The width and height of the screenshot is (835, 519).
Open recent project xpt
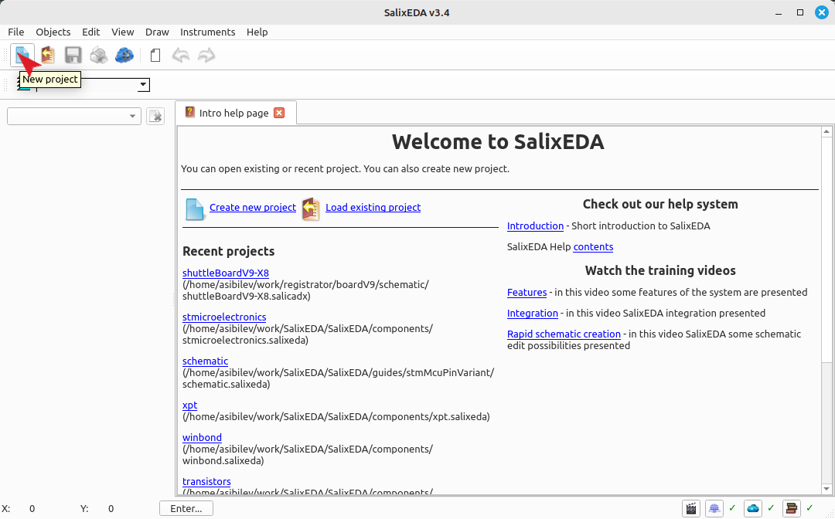click(x=189, y=405)
